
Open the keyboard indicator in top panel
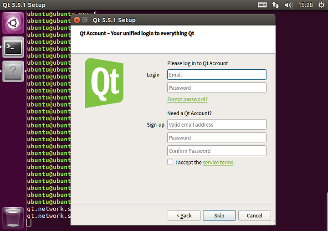coord(262,5)
